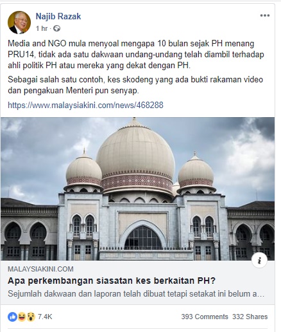This screenshot has height=332, width=281.
Task: Click the article description starting 'Sejumlah dakwaan'
Action: pyautogui.click(x=136, y=294)
